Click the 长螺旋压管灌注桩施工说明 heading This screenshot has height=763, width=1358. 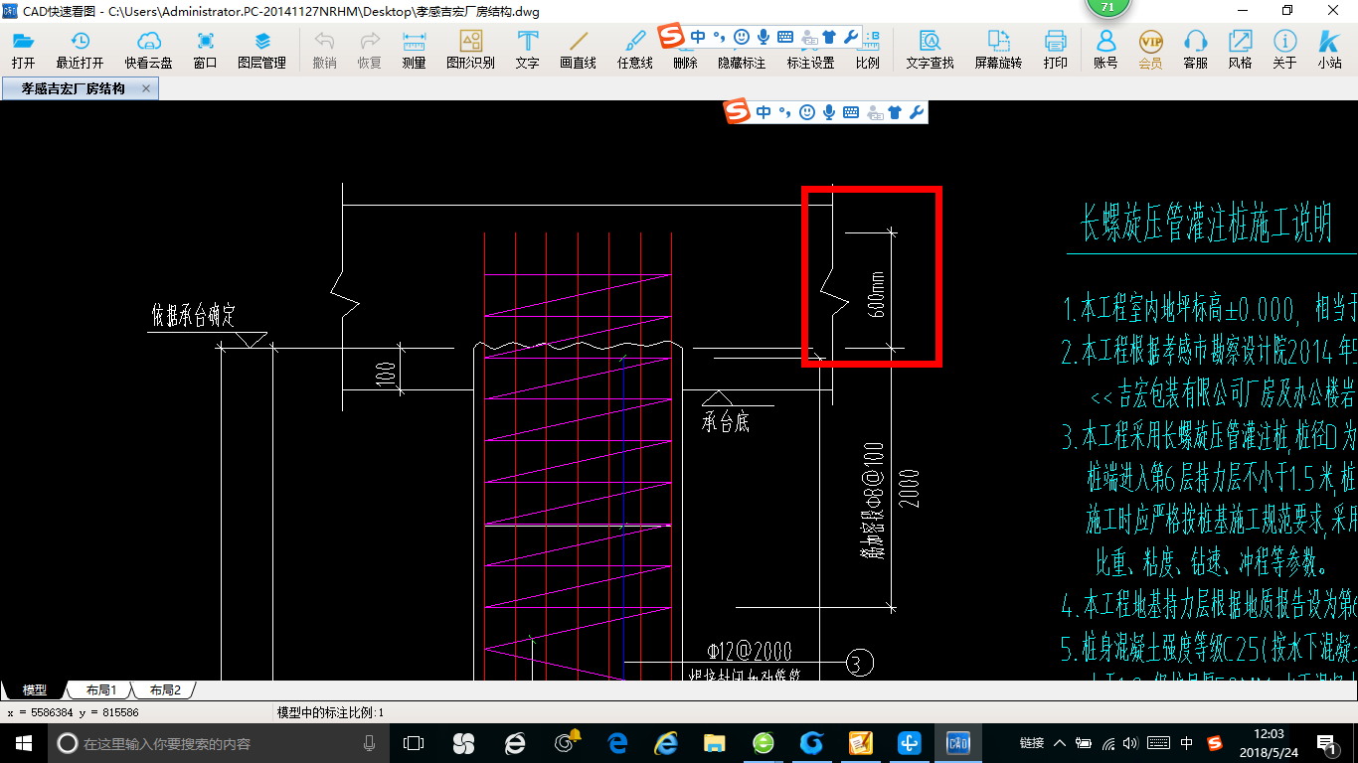[1207, 224]
